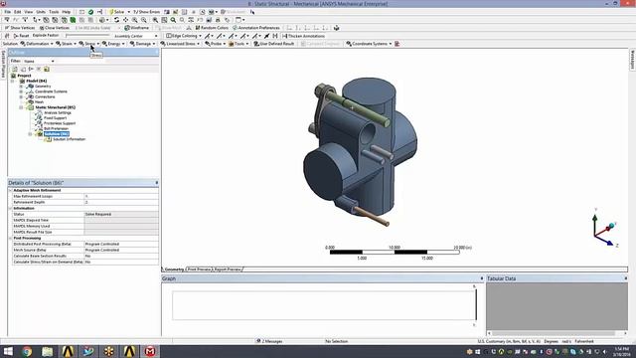Select Solution Information item
This screenshot has height=358, width=636.
click(x=69, y=139)
